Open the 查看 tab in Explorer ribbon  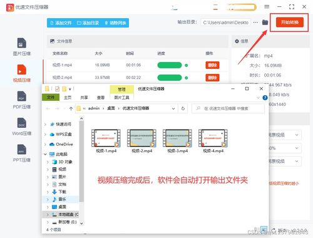point(101,98)
